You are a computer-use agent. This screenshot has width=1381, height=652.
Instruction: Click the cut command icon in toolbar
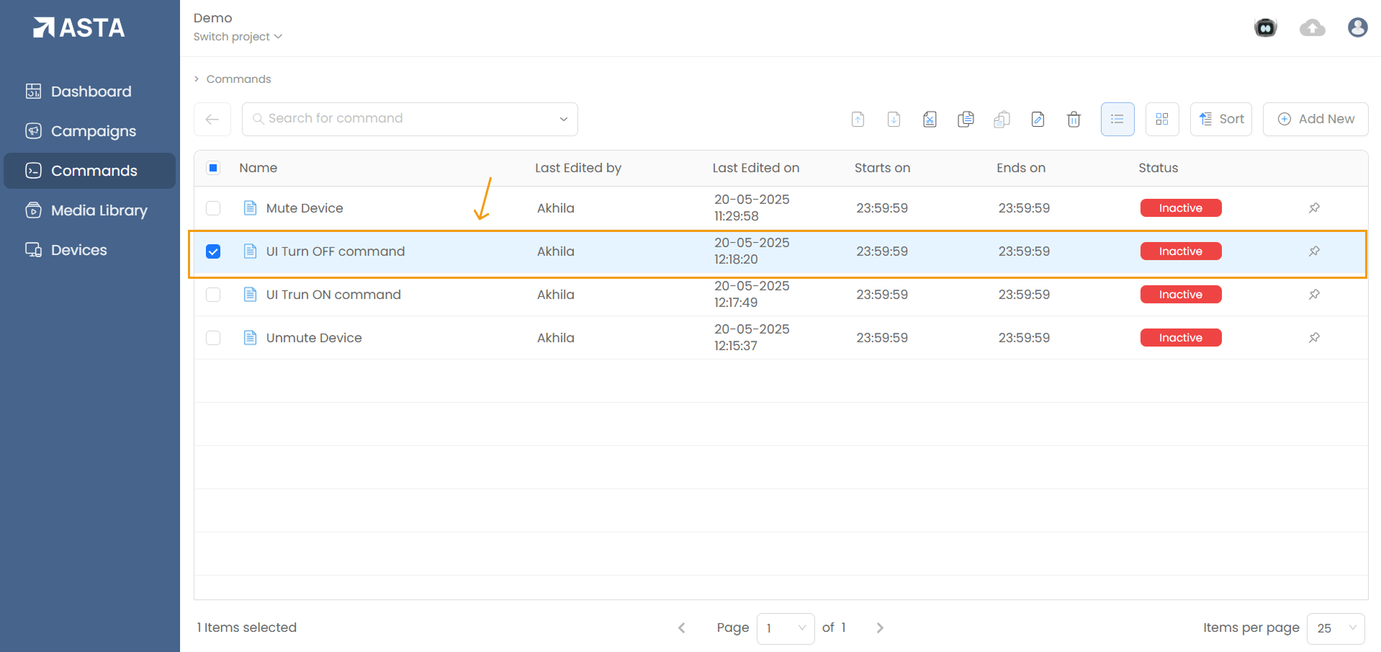[x=930, y=120]
